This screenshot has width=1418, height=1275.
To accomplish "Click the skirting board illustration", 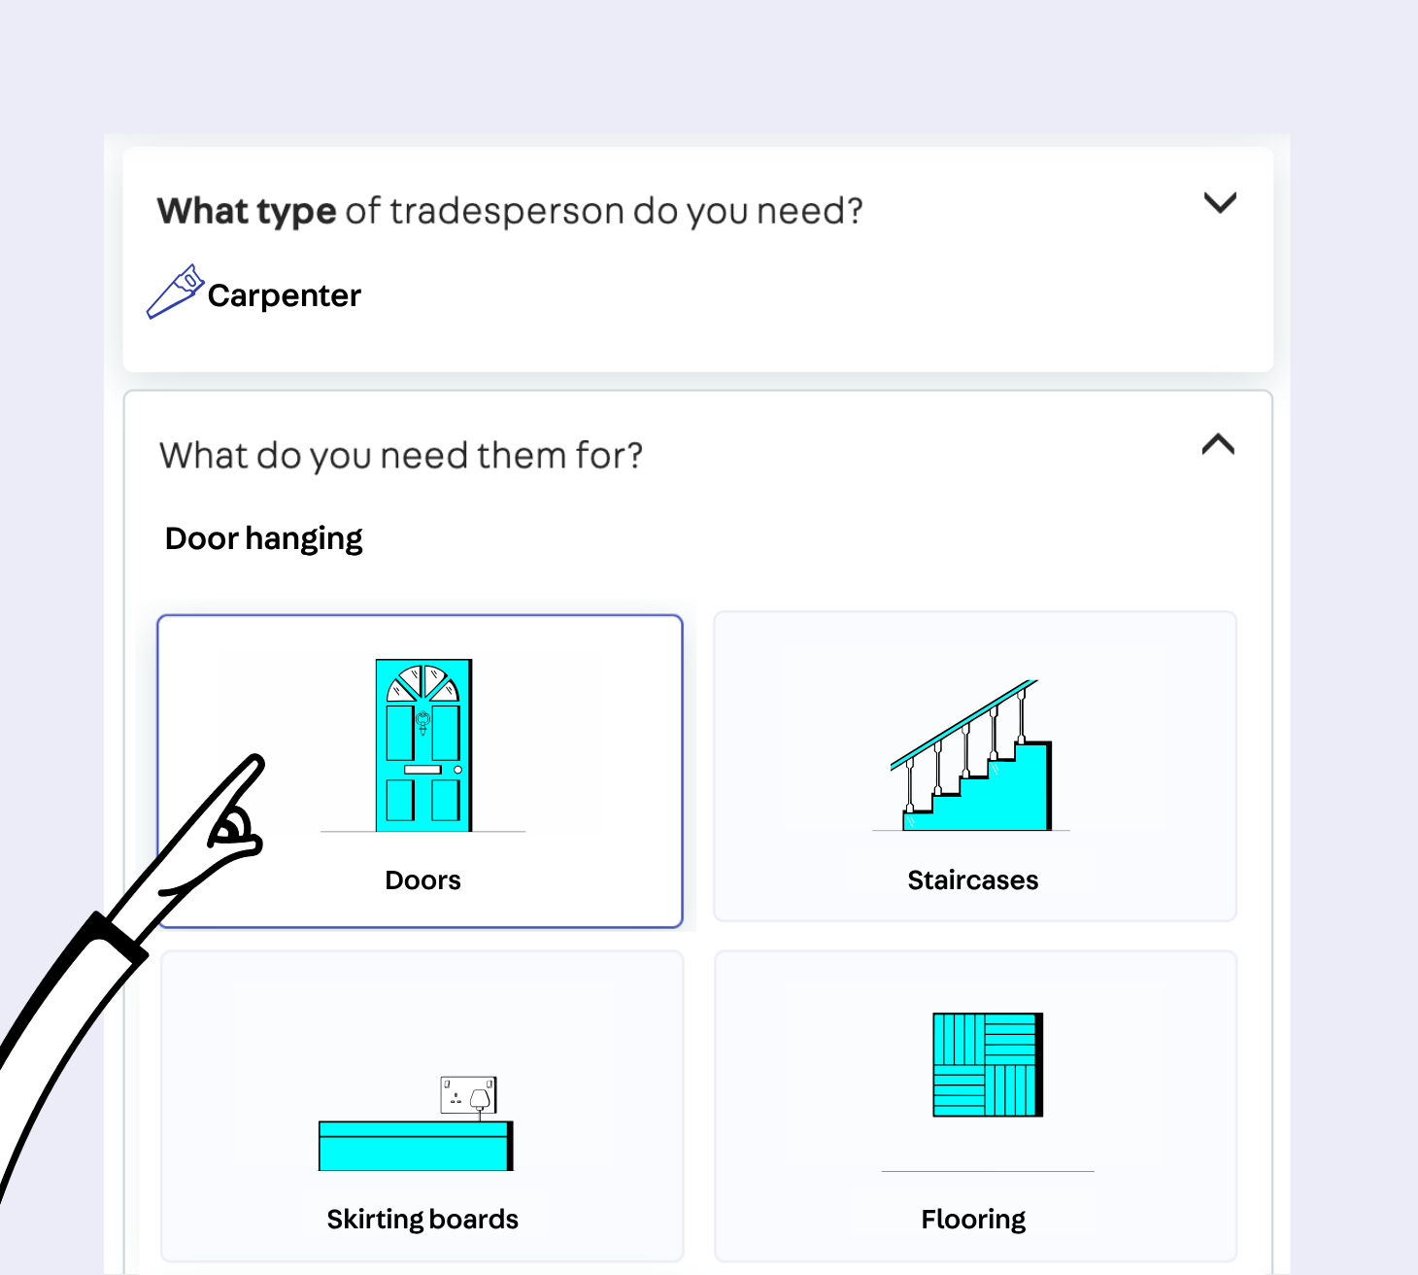I will (x=415, y=1146).
